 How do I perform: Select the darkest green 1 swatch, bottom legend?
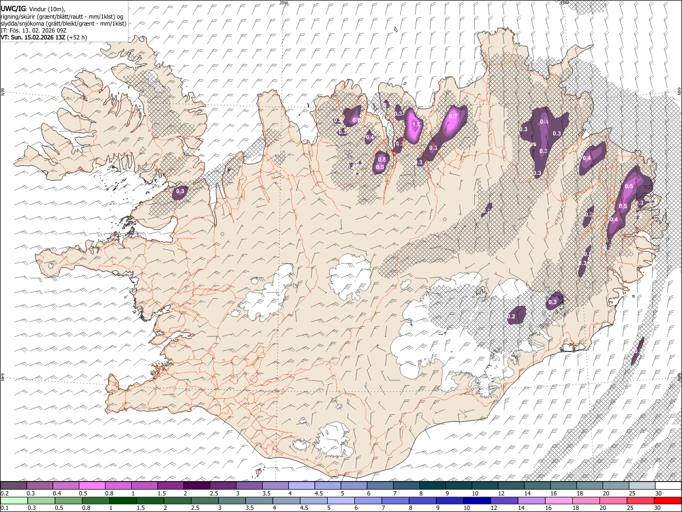tap(123, 501)
